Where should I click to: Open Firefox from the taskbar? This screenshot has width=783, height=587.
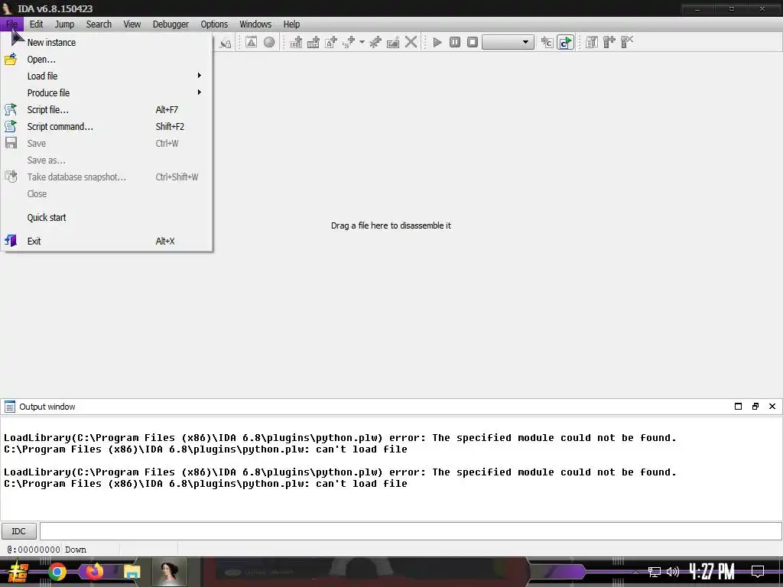(94, 572)
